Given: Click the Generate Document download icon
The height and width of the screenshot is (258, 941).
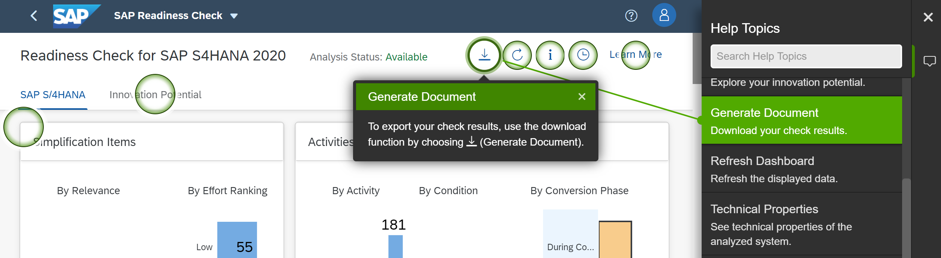Looking at the screenshot, I should (x=484, y=55).
